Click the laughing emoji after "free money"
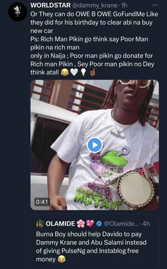The image size is (167, 269). point(62,260)
